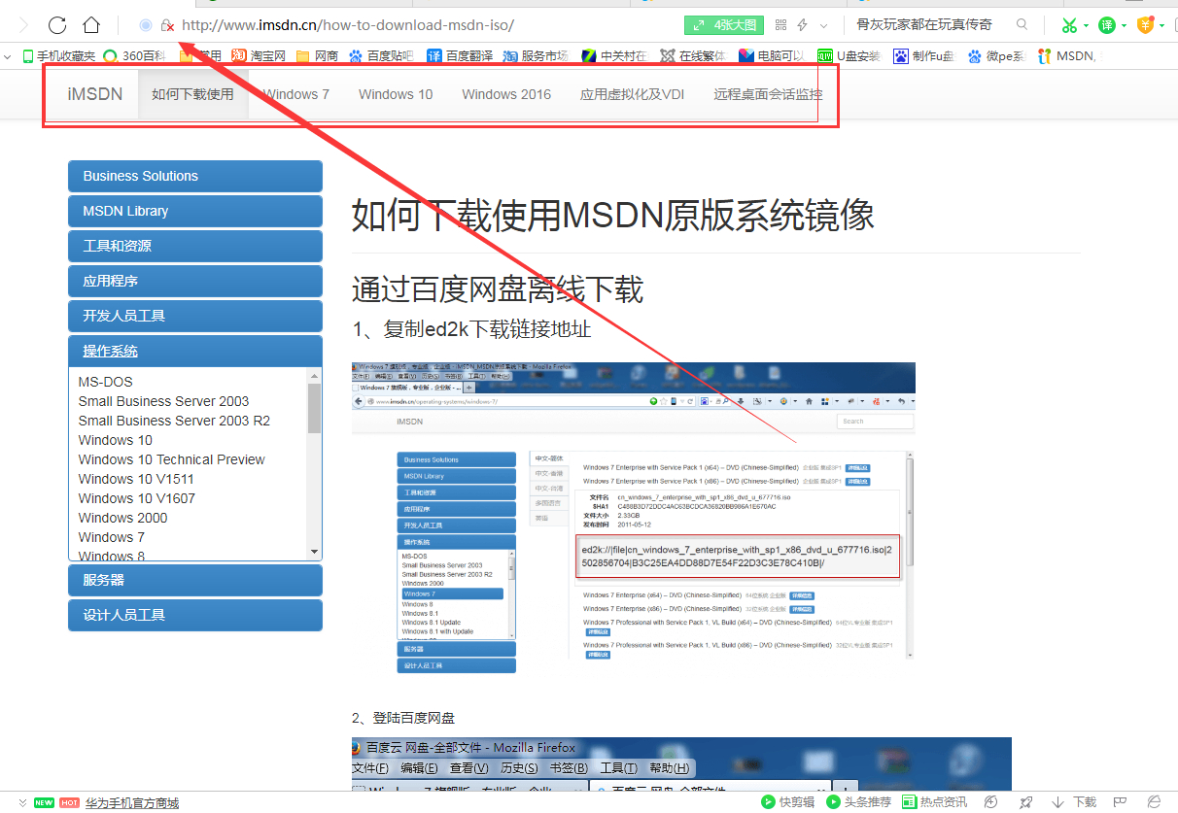This screenshot has height=813, width=1178.
Task: Collapse the 操作系统 sidebar section
Action: [x=195, y=351]
